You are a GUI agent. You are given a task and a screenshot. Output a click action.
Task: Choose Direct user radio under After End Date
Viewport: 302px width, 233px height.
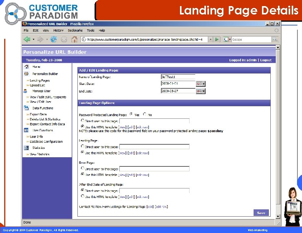coord(82,190)
